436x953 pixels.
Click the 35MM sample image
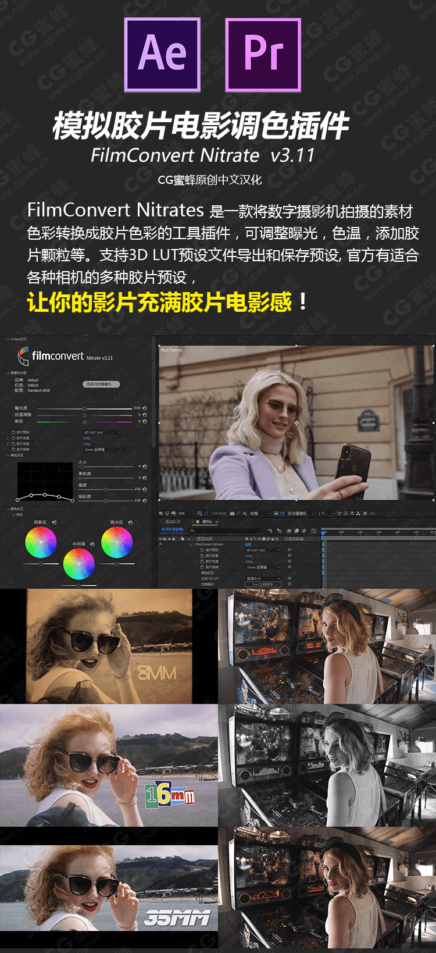pos(109,888)
